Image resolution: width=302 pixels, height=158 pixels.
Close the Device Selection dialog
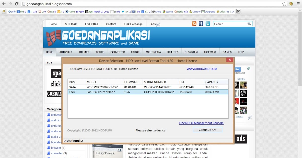[x=230, y=60]
